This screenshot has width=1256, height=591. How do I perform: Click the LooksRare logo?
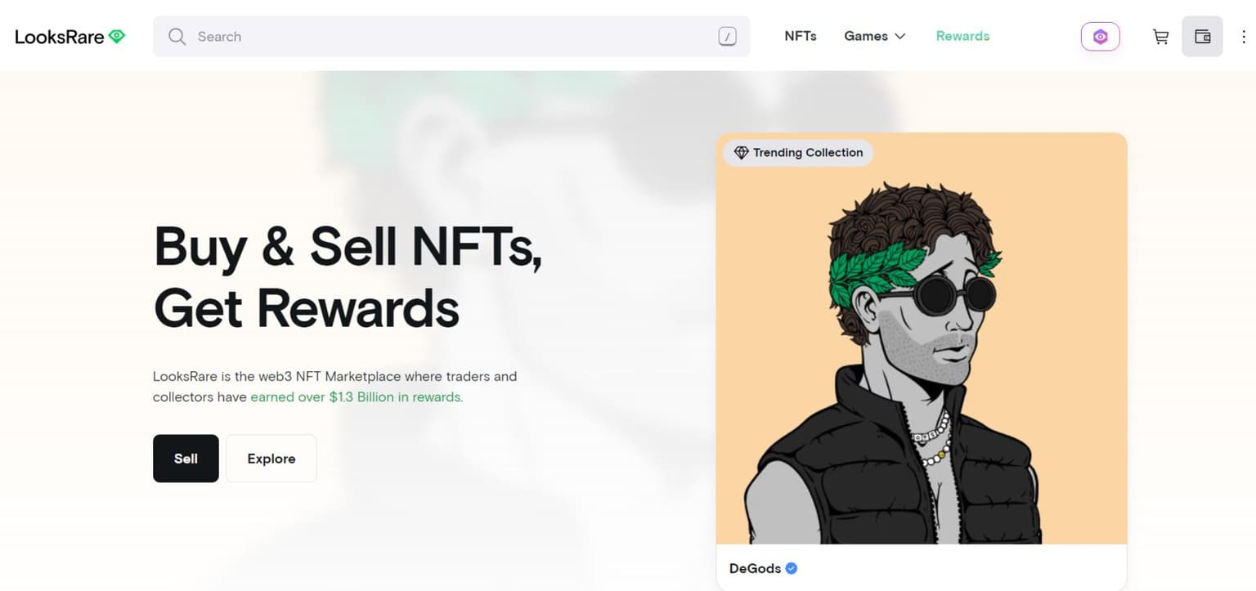coord(70,37)
